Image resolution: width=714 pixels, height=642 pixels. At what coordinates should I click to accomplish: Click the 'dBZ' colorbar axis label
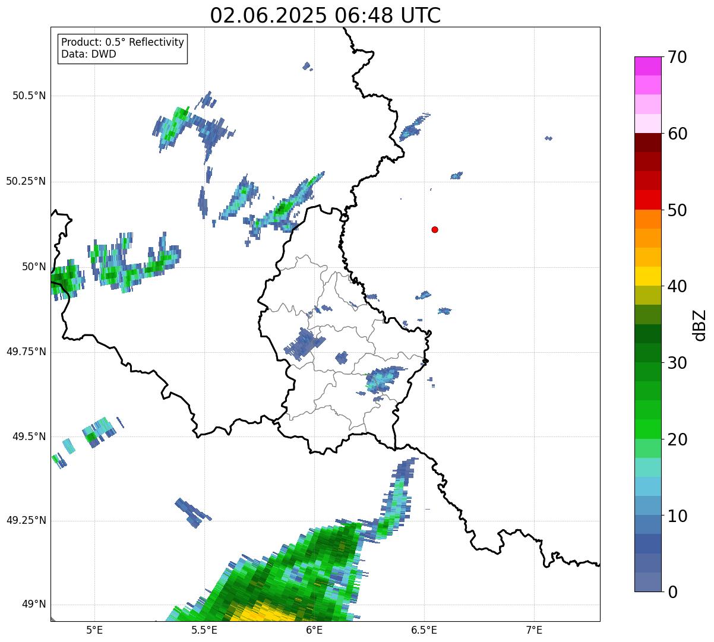coord(700,325)
